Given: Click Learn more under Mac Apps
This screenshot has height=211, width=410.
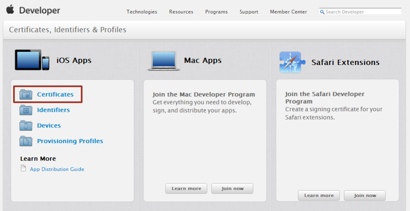Looking at the screenshot, I should pos(186,189).
